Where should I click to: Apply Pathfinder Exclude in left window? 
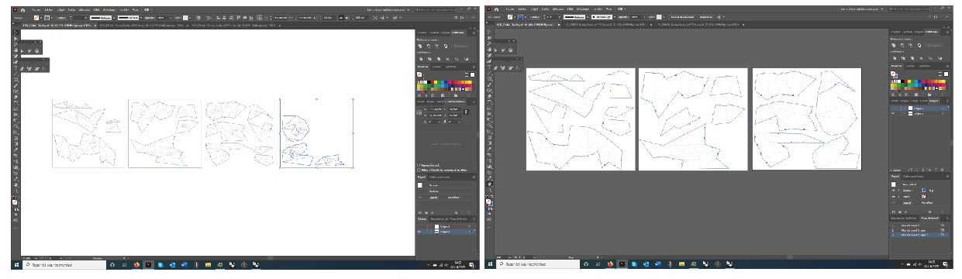click(x=446, y=46)
